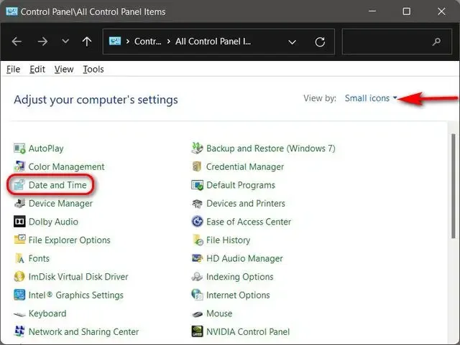460x345 pixels.
Task: Open the Intel Graphics Settings icon
Action: (x=19, y=295)
